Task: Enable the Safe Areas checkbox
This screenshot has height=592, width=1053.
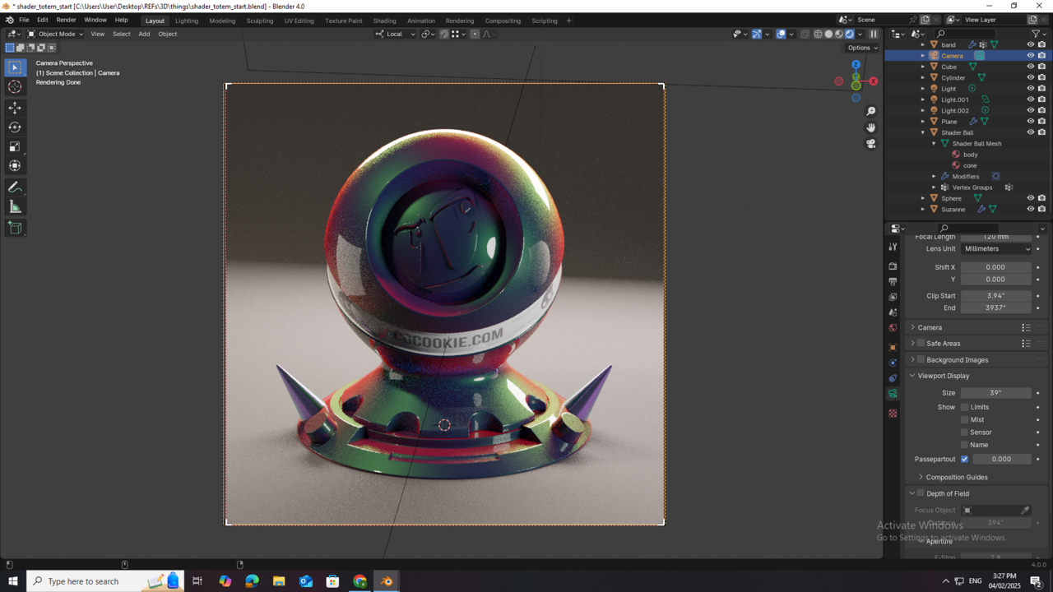Action: click(921, 343)
